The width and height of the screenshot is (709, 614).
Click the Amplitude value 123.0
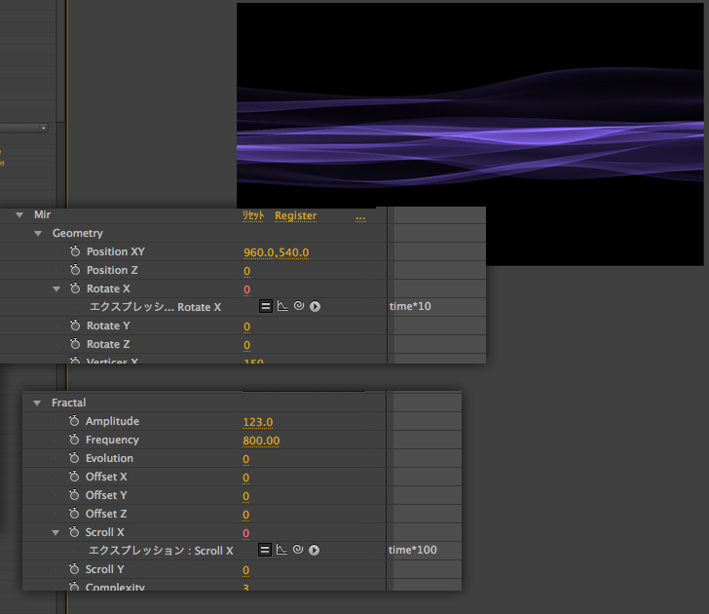[258, 422]
